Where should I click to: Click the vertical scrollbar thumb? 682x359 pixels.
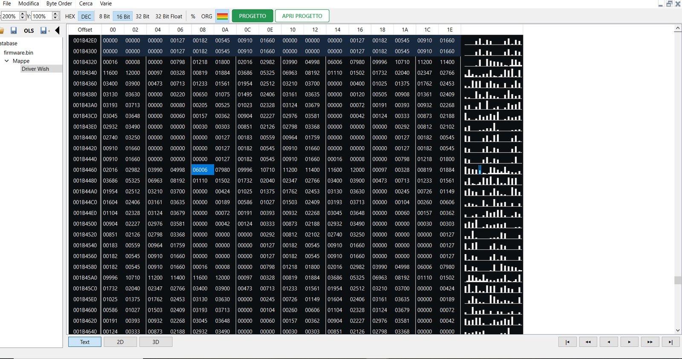point(678,280)
